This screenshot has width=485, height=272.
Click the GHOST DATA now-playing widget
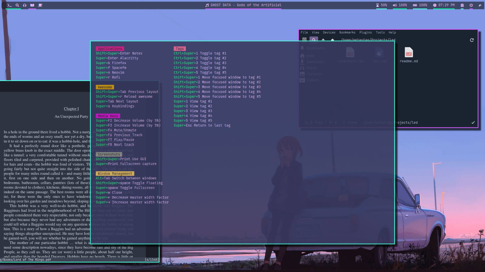click(x=243, y=5)
